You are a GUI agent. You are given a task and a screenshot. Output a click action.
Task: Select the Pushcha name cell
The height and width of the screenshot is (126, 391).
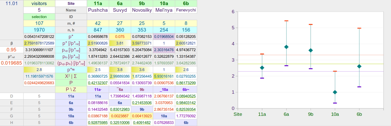(x=98, y=10)
